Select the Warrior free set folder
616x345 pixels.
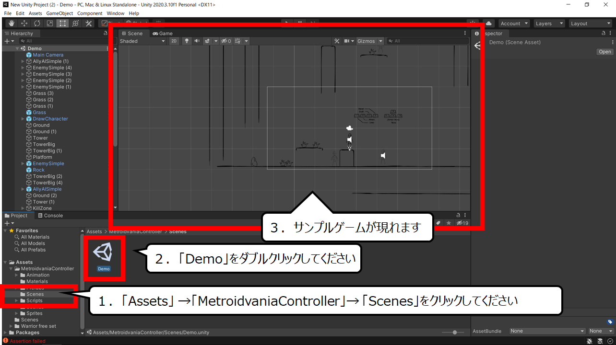[38, 326]
